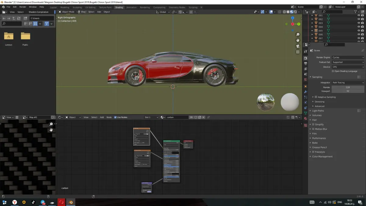Open the Object Mode dropdown

(x=67, y=12)
